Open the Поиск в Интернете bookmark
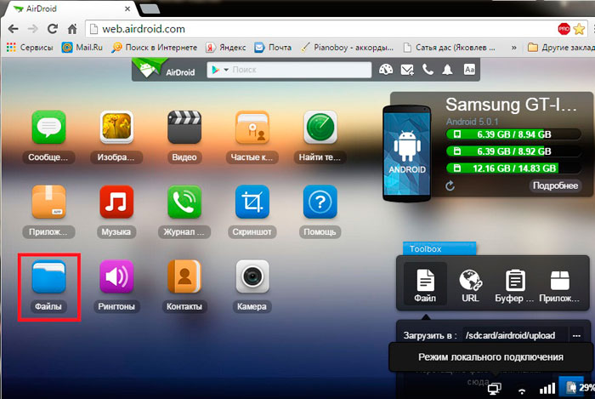The height and width of the screenshot is (399, 595). [155, 48]
